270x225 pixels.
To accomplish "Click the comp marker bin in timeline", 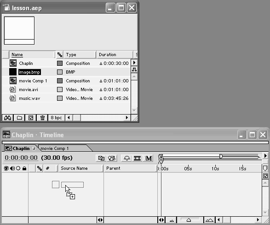I will (265, 168).
